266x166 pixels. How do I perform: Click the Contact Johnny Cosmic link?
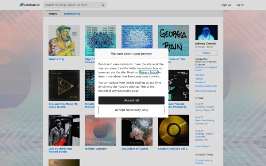click(x=203, y=162)
